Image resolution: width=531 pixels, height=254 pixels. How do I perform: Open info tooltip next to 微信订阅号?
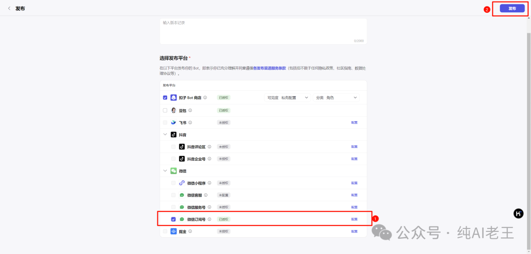coord(209,219)
